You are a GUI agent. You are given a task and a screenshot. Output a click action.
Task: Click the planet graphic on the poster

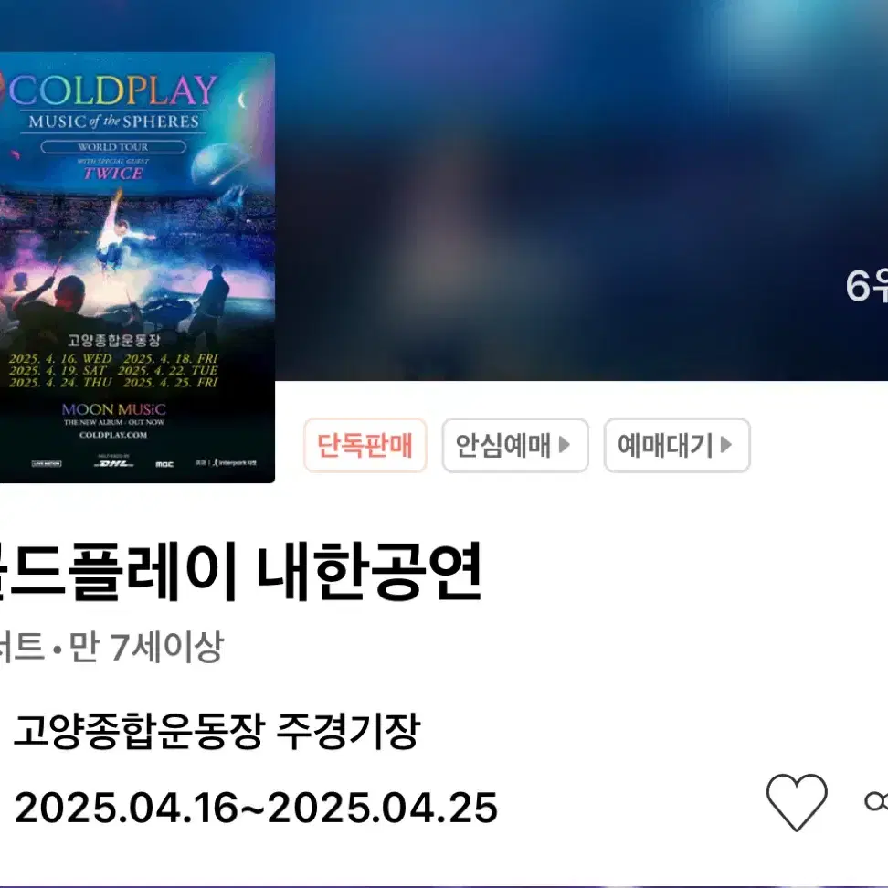[x=218, y=164]
